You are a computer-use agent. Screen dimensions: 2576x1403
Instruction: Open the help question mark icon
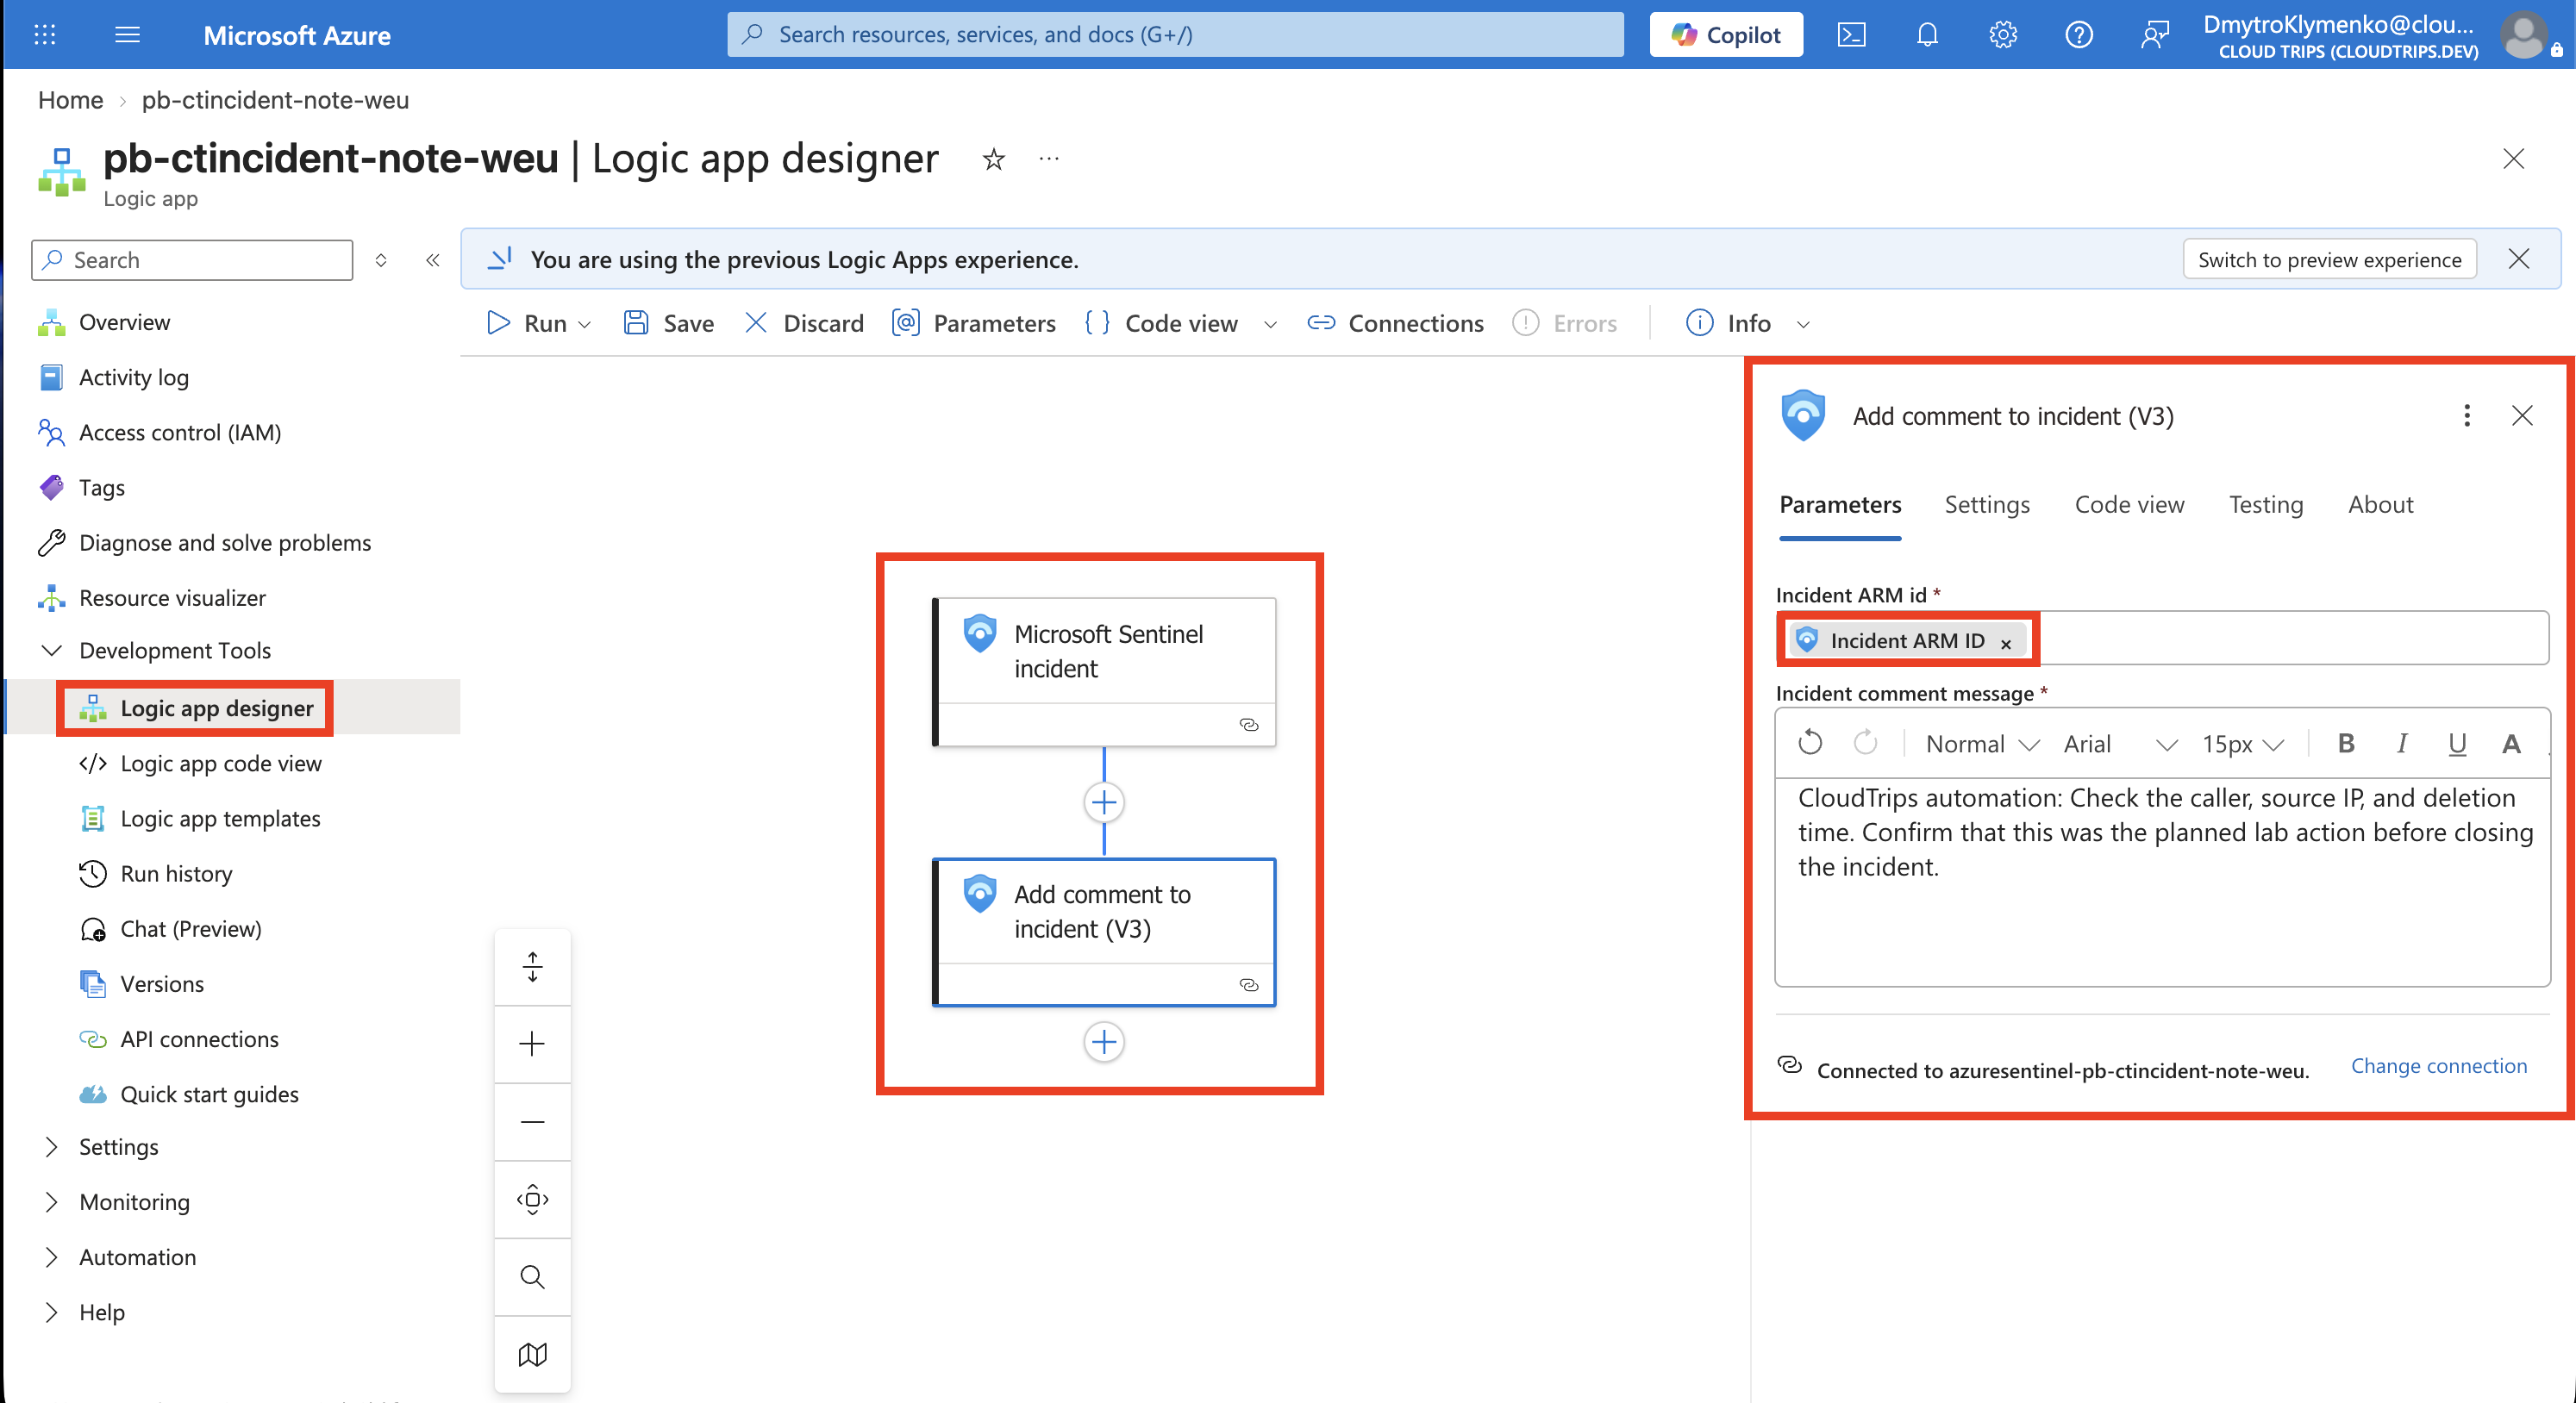point(2079,35)
